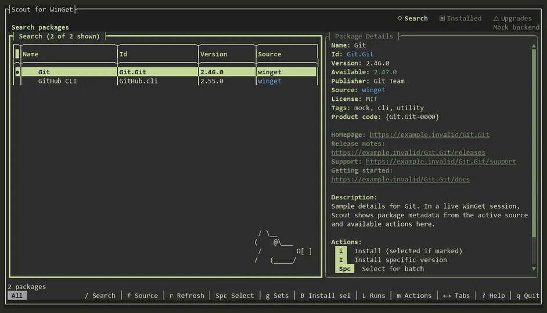Click the 'I' Install specific version key
The image size is (547, 313).
(x=341, y=260)
